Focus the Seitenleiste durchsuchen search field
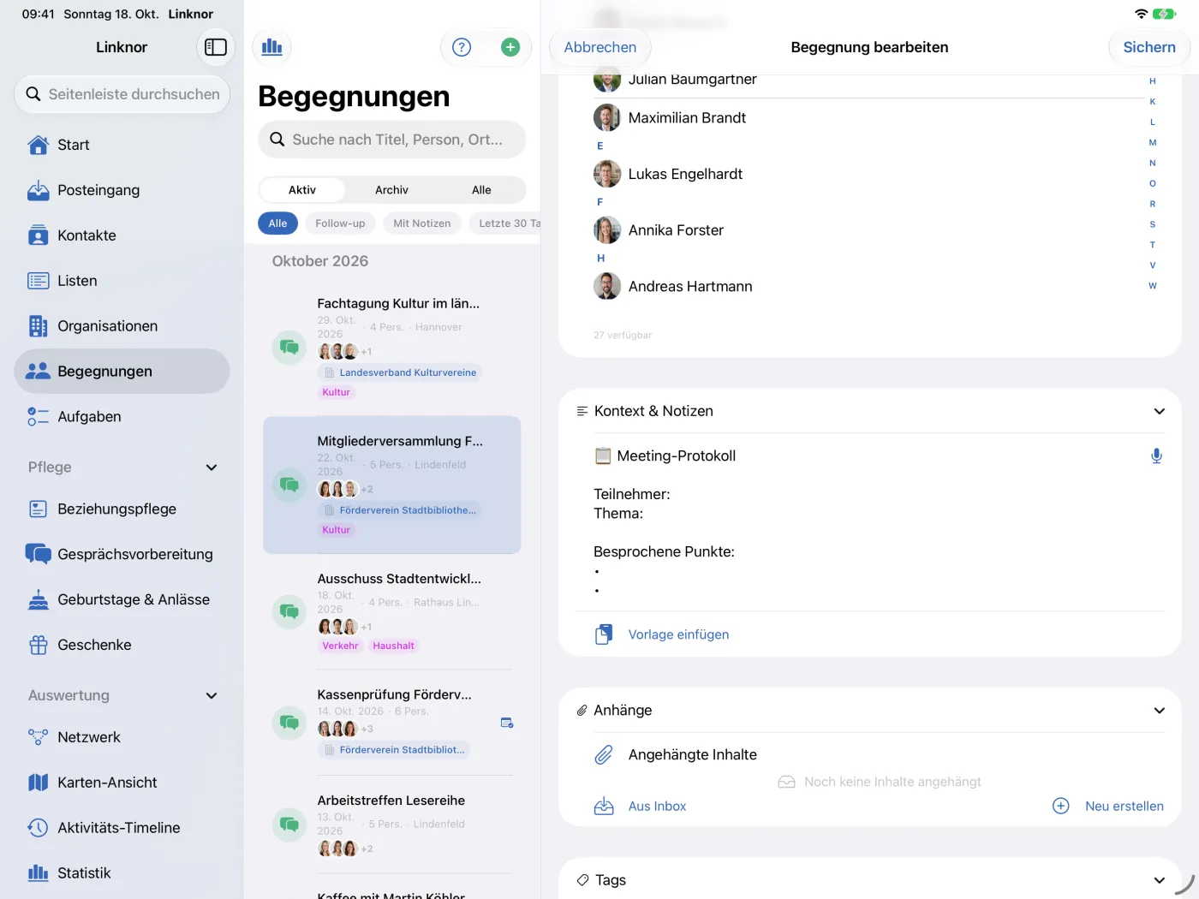The image size is (1199, 899). (122, 94)
